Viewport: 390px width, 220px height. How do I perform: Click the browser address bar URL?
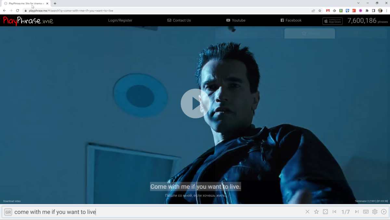coord(71,10)
